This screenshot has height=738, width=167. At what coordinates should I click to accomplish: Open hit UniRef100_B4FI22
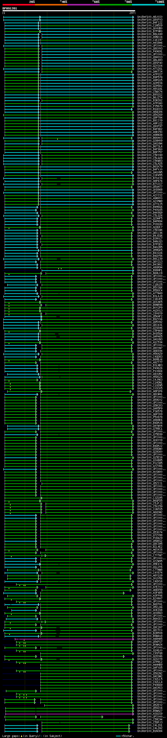click(150, 23)
